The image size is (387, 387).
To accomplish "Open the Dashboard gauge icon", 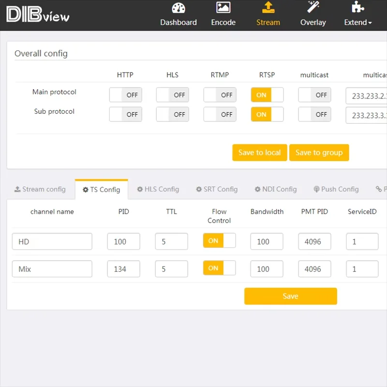I will pyautogui.click(x=179, y=8).
